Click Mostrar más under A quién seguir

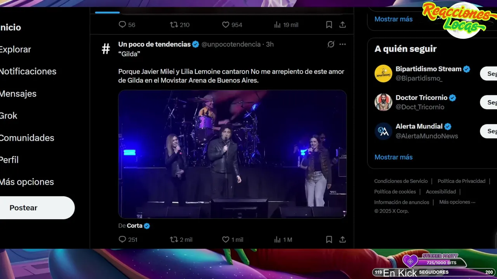point(393,157)
